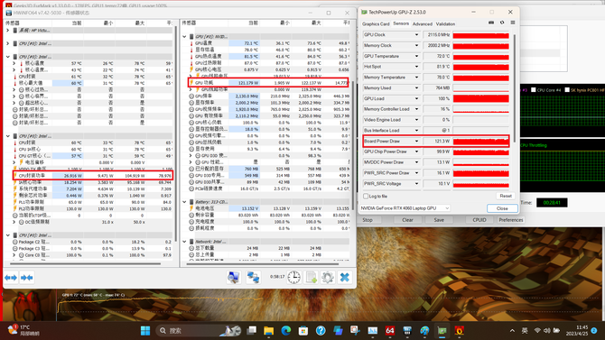Open the Board Power Draw sensor dropdown
The height and width of the screenshot is (340, 605).
pyautogui.click(x=416, y=141)
